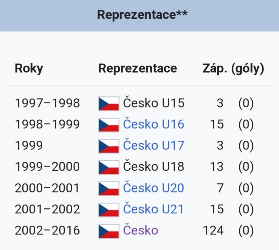This screenshot has width=279, height=250.
Task: Open the Česko U20 link
Action: (154, 188)
